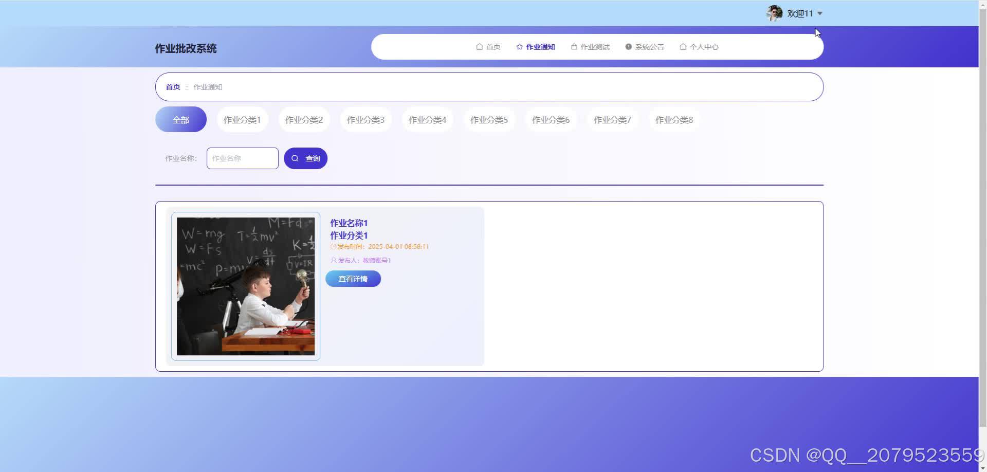Image resolution: width=987 pixels, height=472 pixels.
Task: Click the 作业批改系统 site title
Action: 186,48
